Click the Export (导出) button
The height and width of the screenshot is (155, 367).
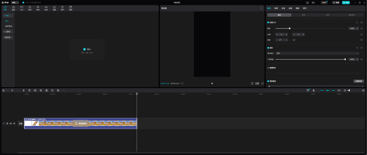346,3
